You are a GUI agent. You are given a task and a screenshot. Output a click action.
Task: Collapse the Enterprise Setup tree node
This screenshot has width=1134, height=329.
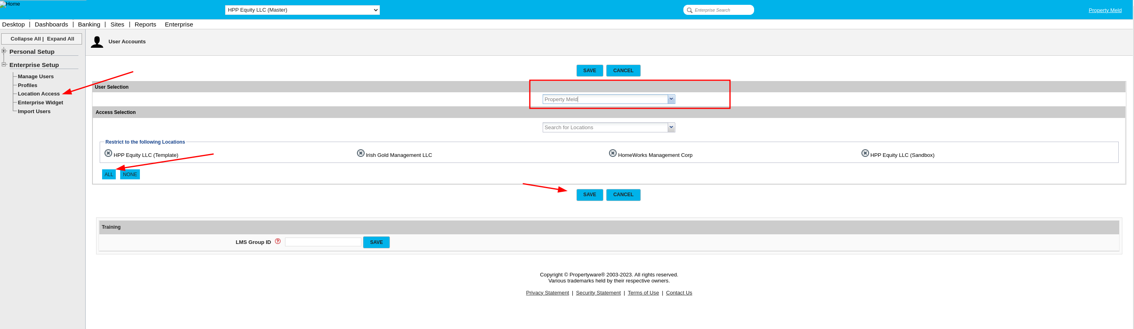pyautogui.click(x=4, y=64)
